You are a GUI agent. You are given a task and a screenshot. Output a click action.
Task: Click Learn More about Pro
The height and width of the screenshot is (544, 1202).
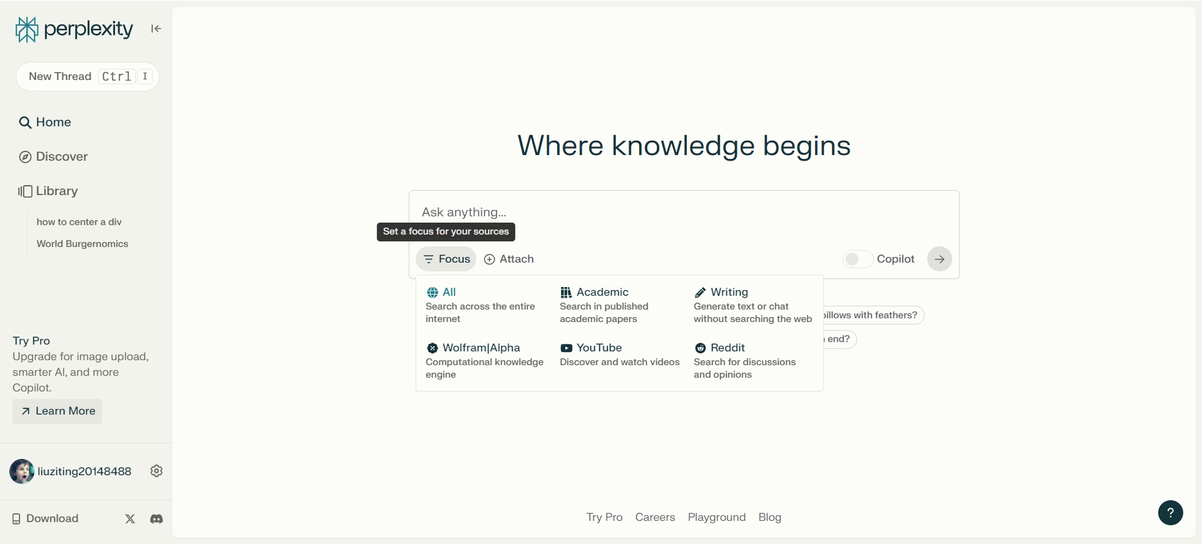tap(57, 411)
